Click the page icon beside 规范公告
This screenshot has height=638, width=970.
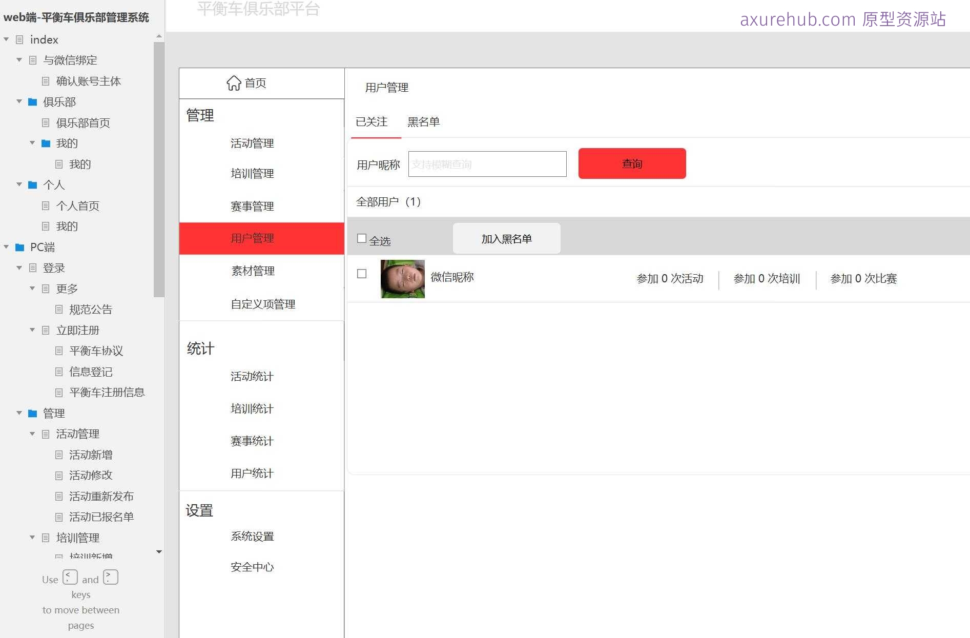tap(59, 310)
